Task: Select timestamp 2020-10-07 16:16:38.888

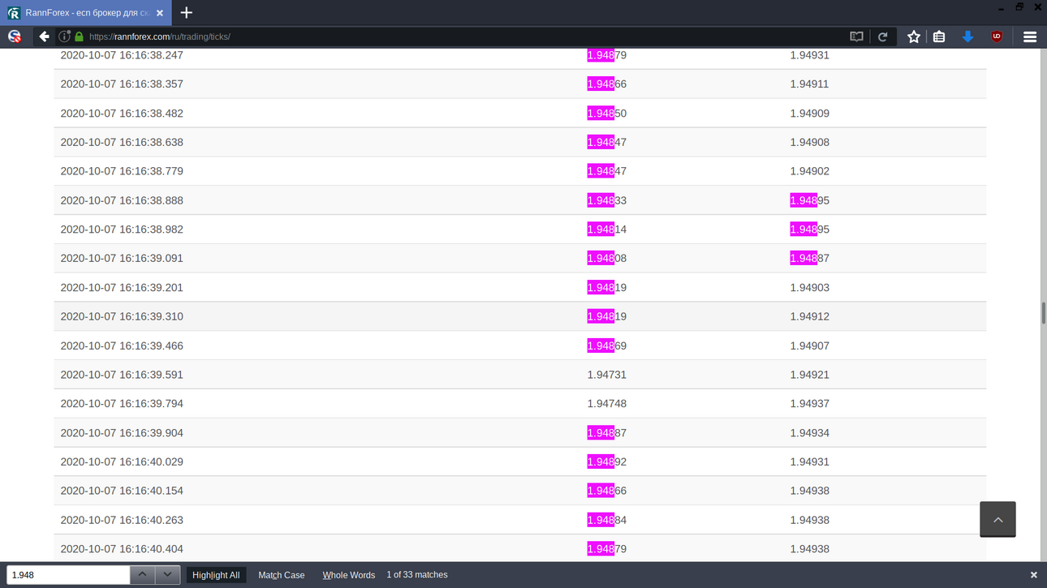Action: click(x=122, y=200)
